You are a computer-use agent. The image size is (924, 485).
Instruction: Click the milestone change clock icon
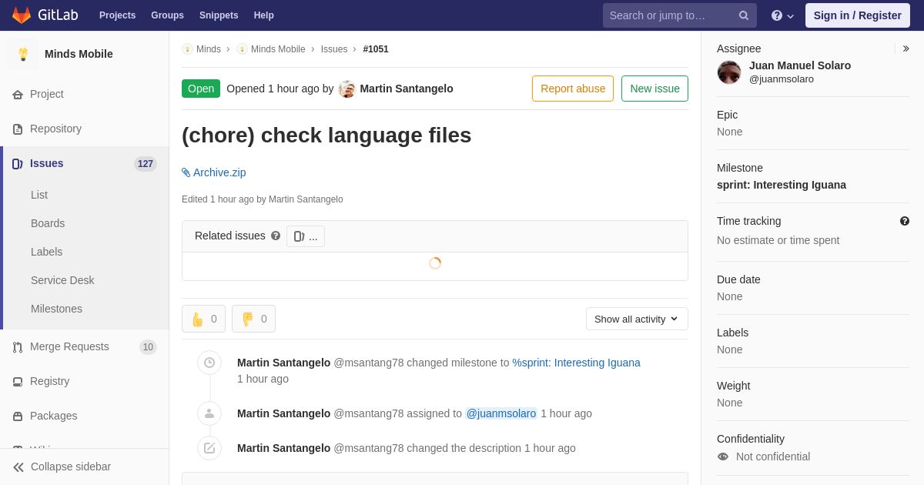click(209, 363)
